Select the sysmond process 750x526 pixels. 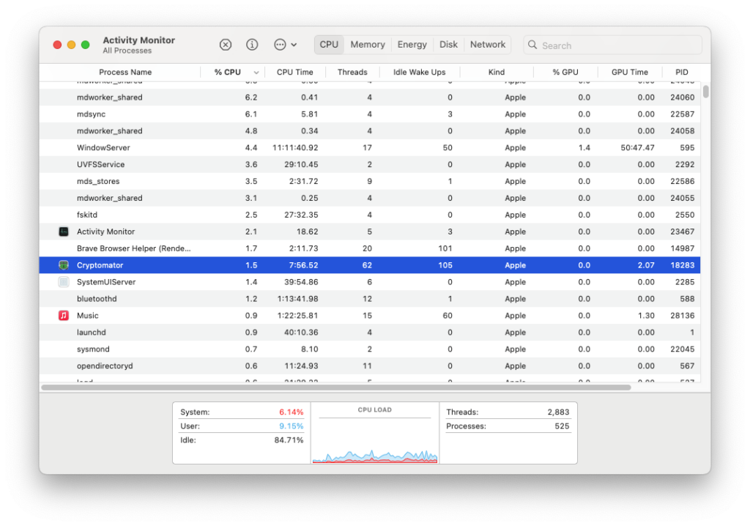[370, 349]
